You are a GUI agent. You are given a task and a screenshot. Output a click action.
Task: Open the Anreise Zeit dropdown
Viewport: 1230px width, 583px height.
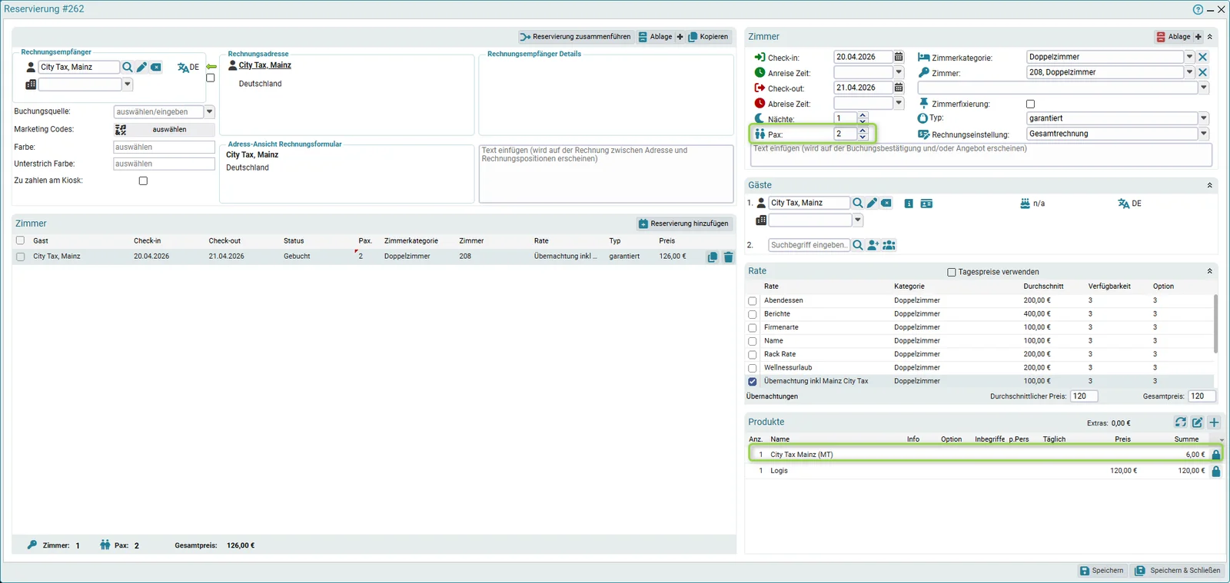(899, 72)
